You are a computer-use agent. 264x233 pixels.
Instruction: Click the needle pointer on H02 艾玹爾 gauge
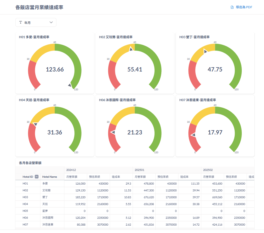point(131,49)
